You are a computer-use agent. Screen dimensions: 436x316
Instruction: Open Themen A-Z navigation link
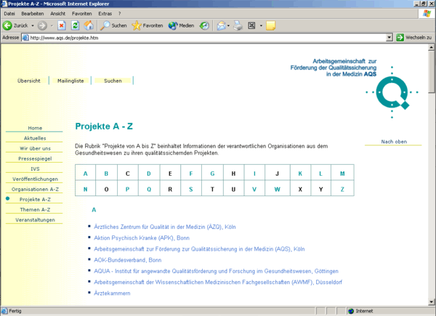[x=35, y=209]
